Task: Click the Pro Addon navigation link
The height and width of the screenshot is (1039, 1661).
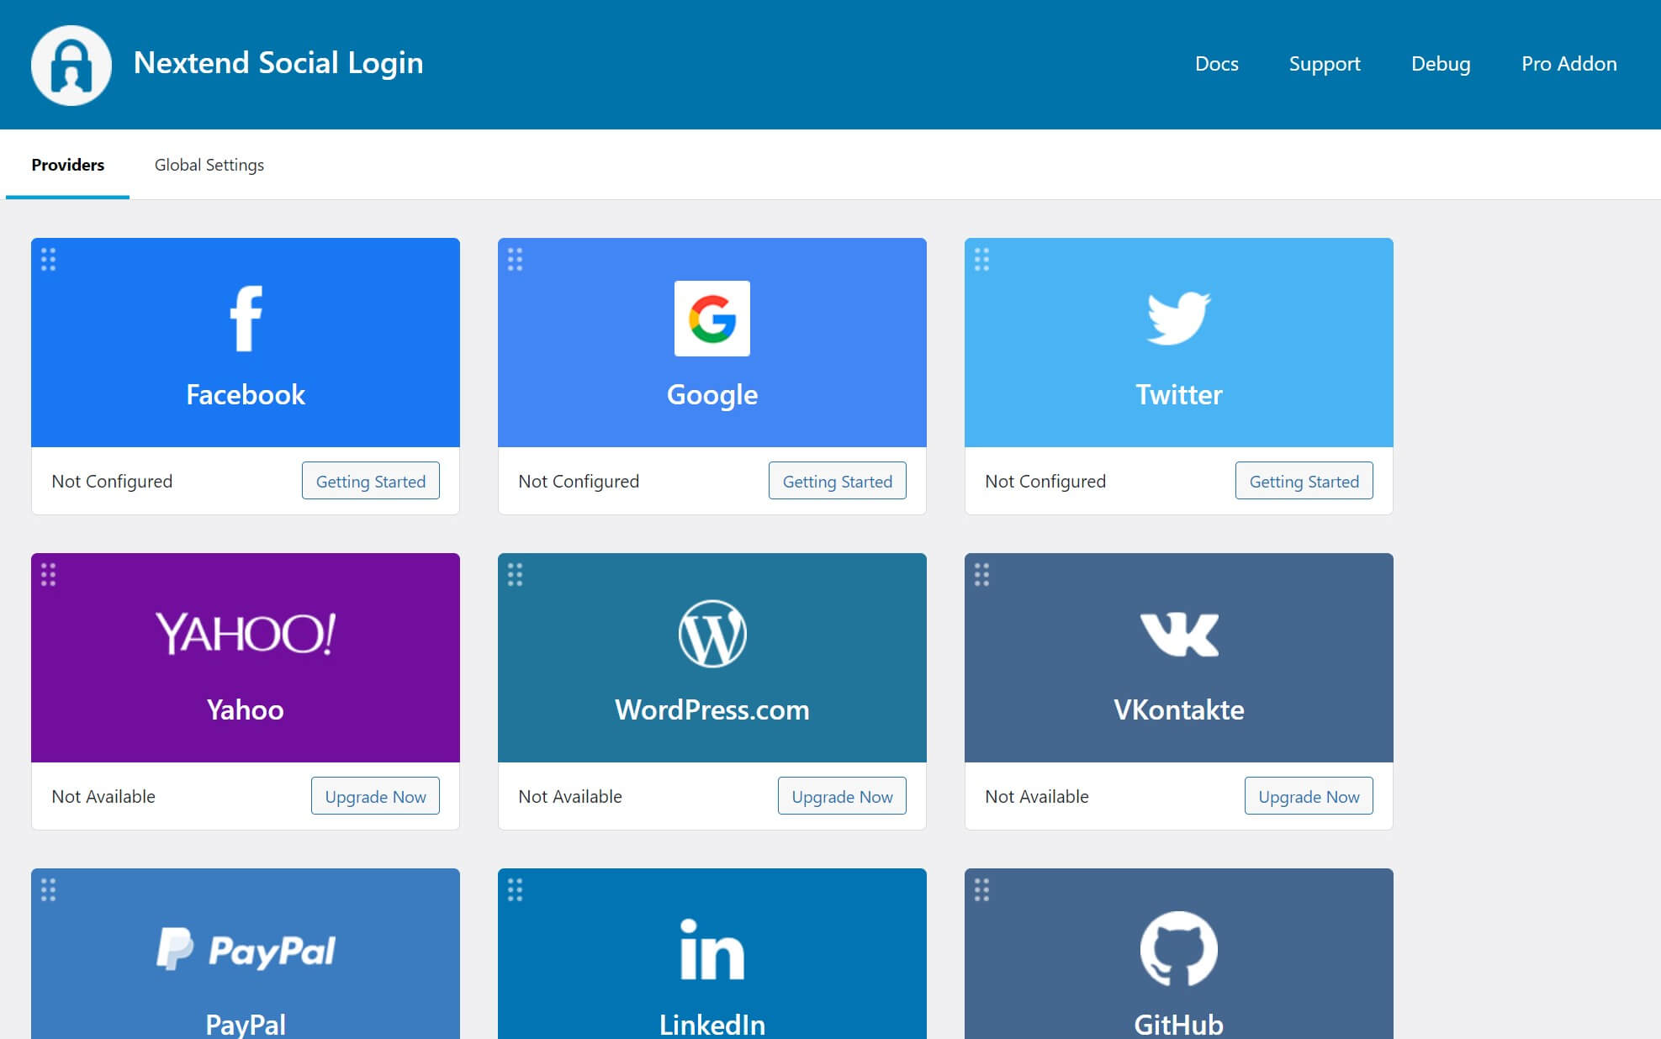Action: (x=1568, y=63)
